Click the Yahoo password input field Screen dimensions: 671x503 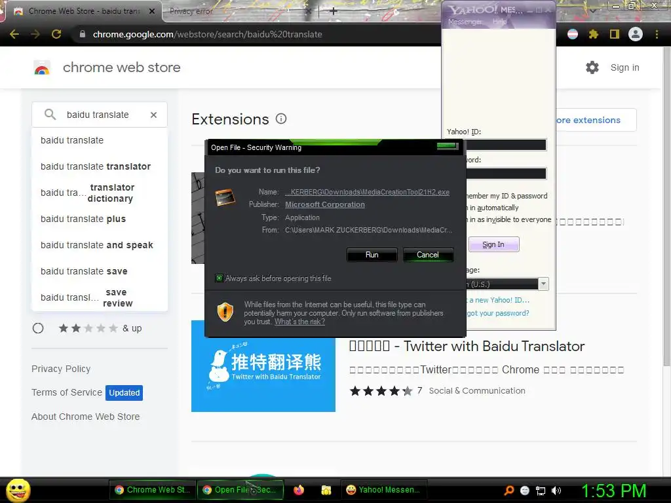506,174
